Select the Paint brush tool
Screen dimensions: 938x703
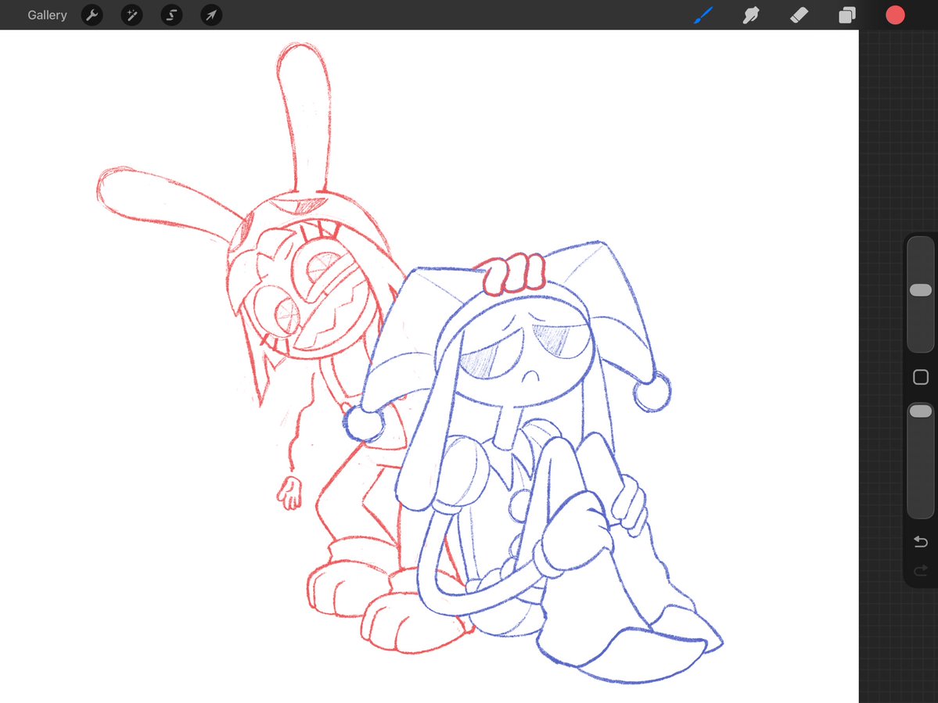[x=703, y=15]
